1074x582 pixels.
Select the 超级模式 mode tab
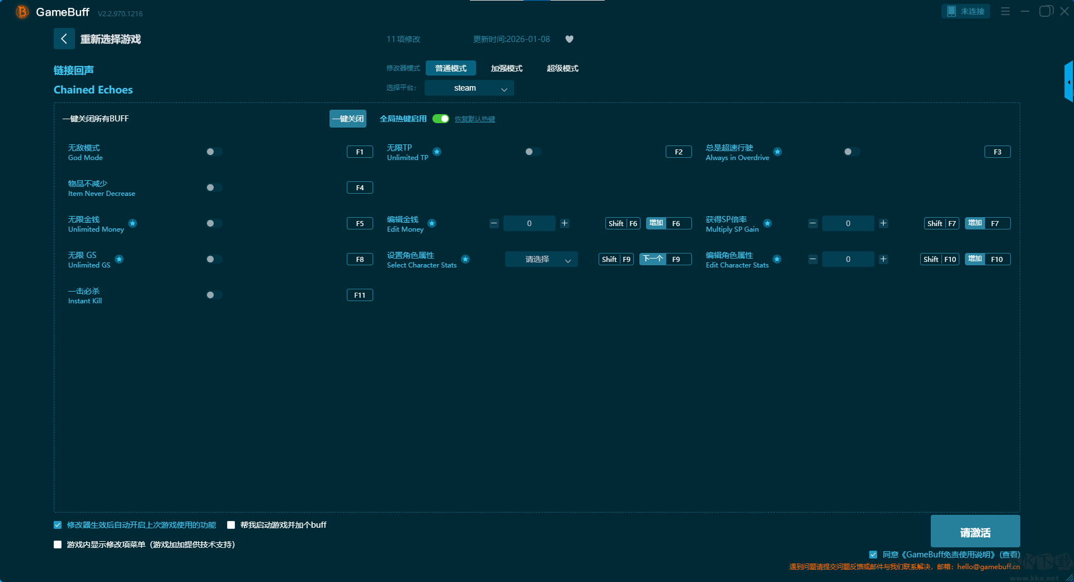point(562,68)
